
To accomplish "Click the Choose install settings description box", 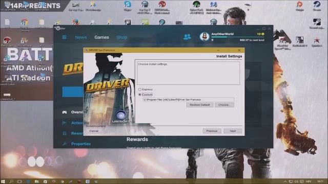I will click(x=188, y=73).
